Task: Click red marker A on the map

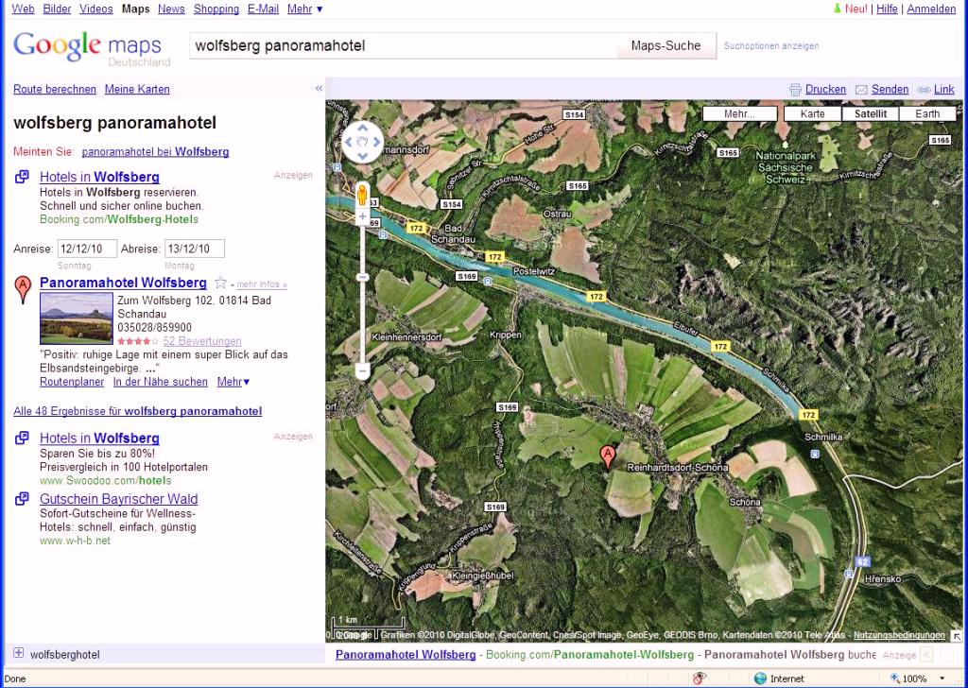Action: coord(609,456)
